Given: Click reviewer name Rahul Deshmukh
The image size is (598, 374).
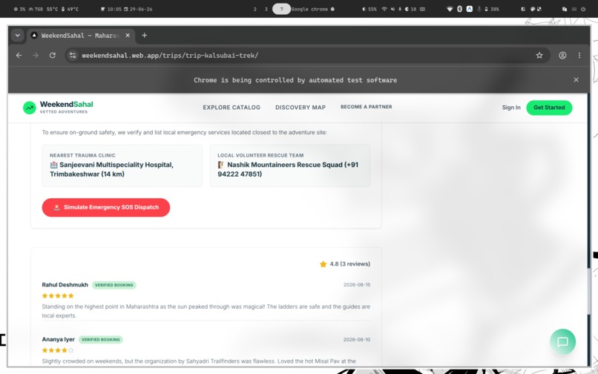Looking at the screenshot, I should 65,285.
